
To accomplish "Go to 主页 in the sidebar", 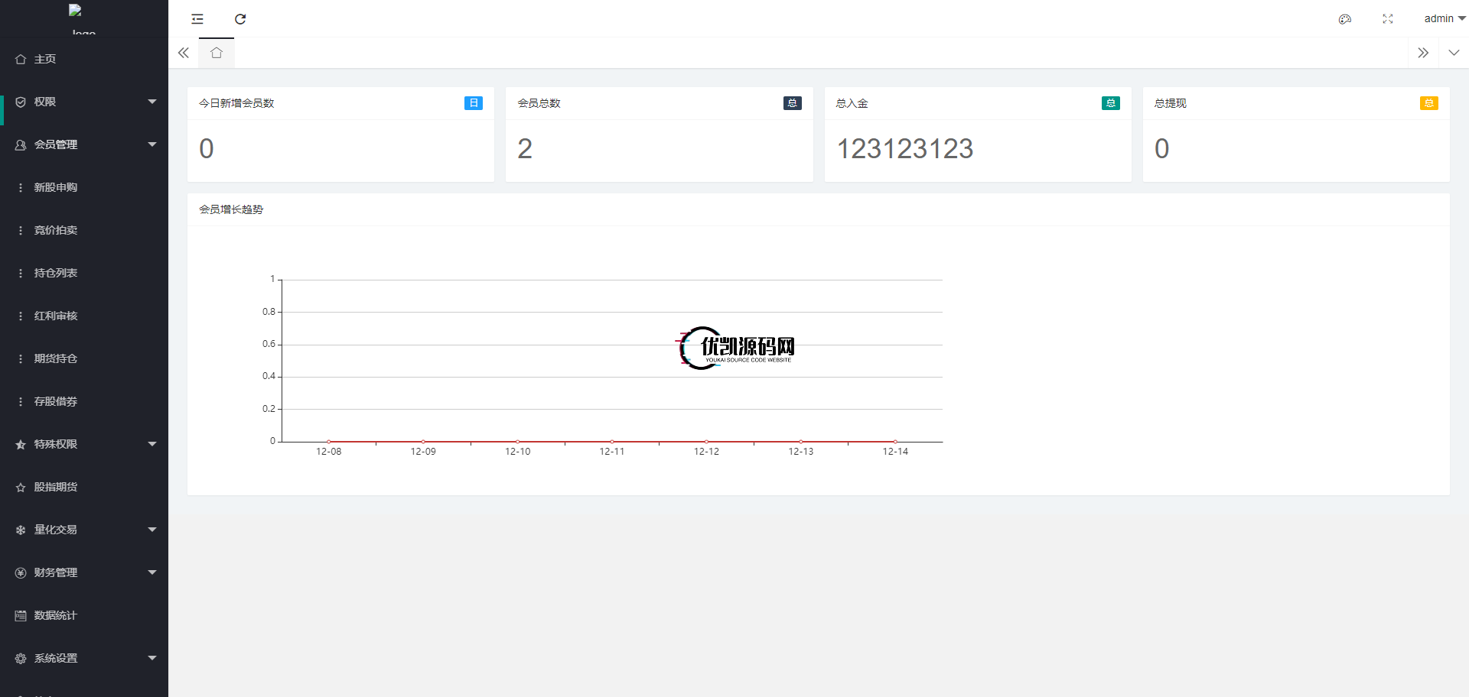I will point(45,59).
